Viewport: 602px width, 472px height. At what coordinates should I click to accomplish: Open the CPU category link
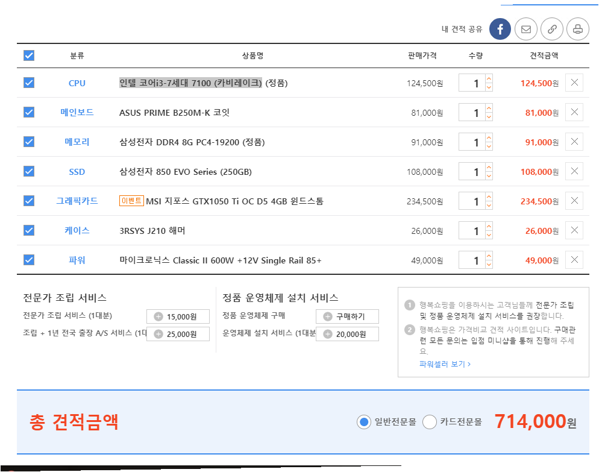tap(77, 83)
